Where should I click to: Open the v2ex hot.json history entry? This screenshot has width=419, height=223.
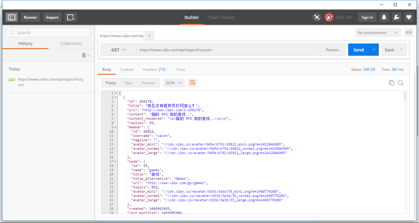48,82
